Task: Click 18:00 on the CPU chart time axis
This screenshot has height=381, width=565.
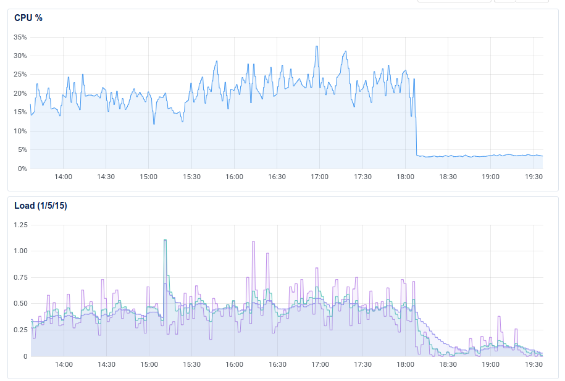Action: 405,177
